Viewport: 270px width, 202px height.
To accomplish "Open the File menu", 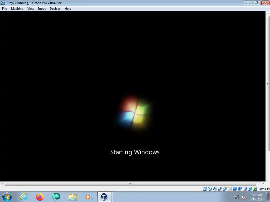I will (4, 9).
